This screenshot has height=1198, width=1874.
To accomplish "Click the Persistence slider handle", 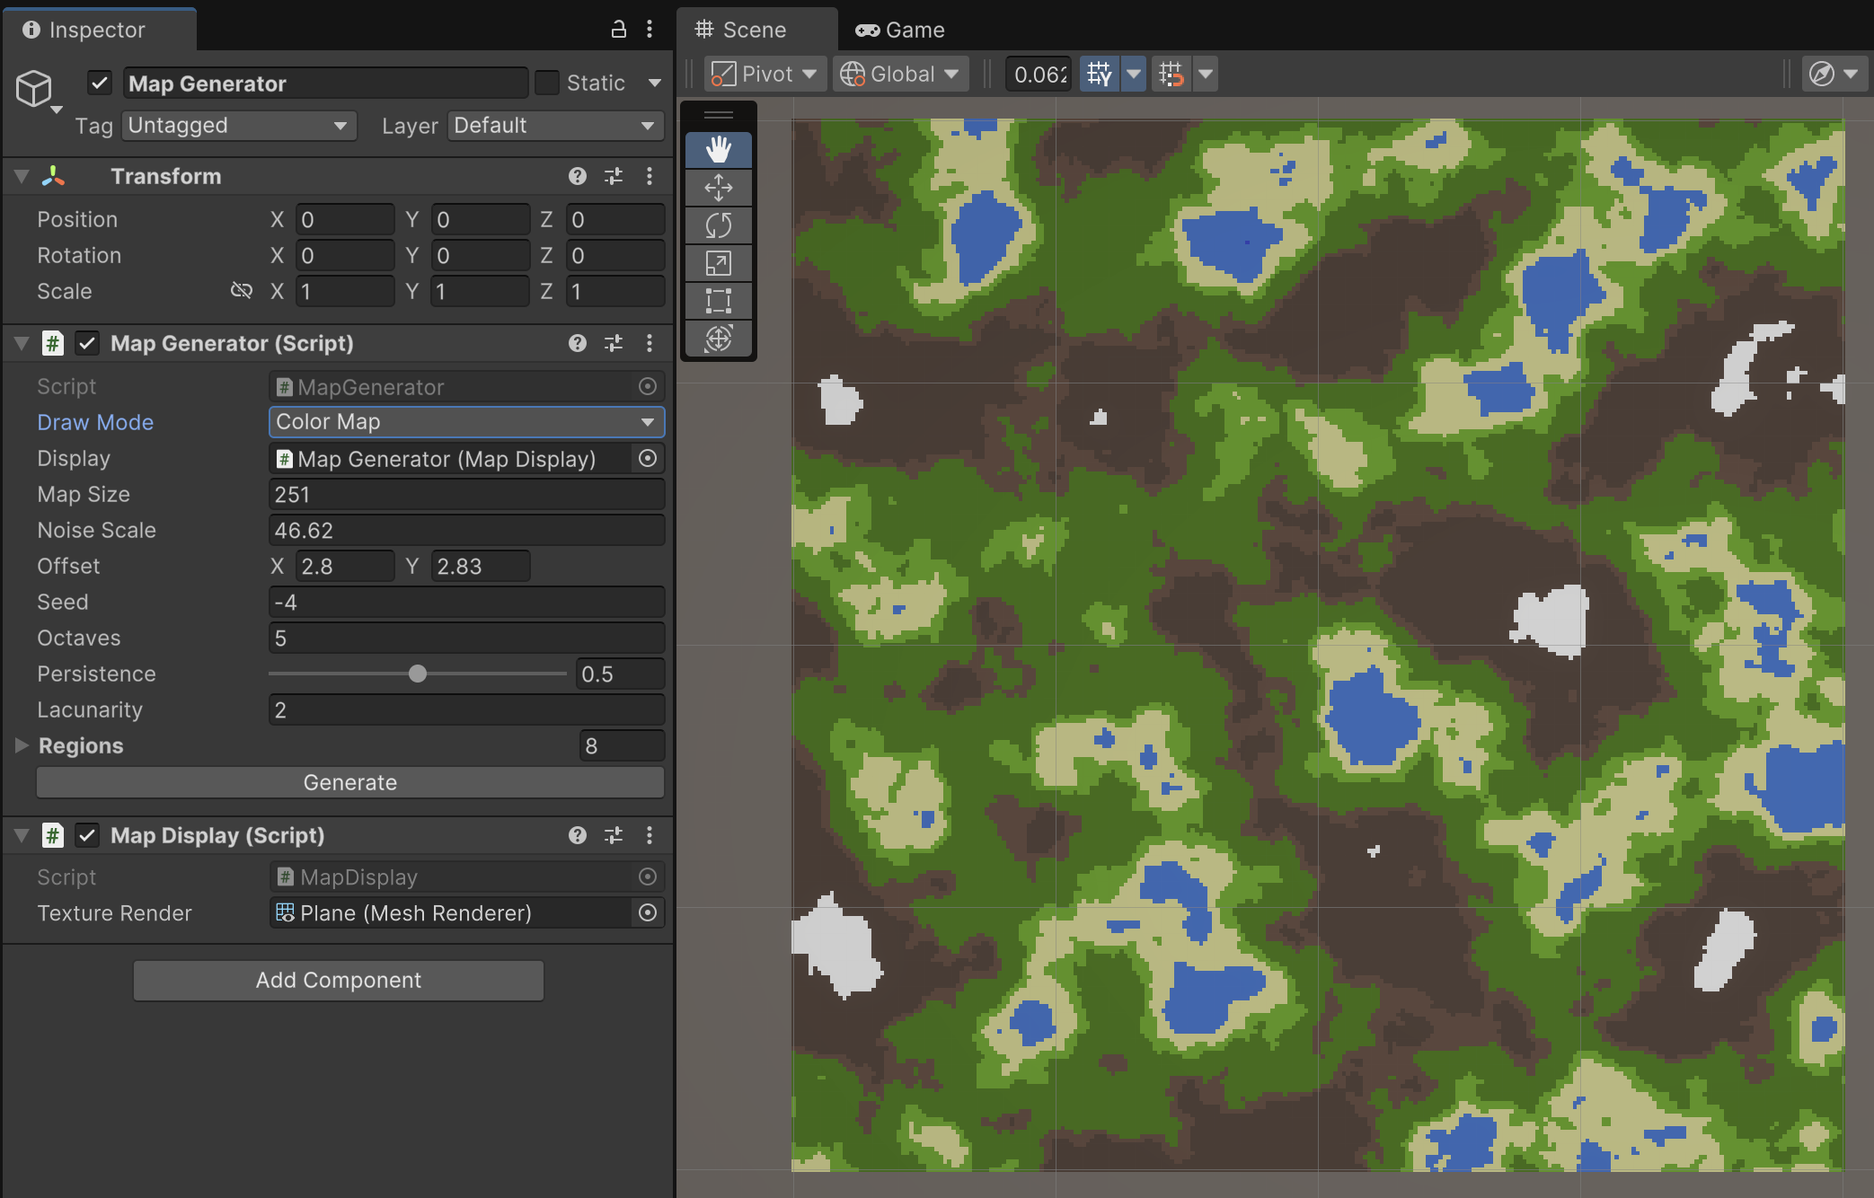I will click(x=418, y=674).
